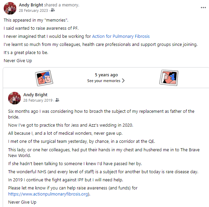209x207 pixels.
Task: Expand the chevron next to See your memories
Action: [123, 81]
